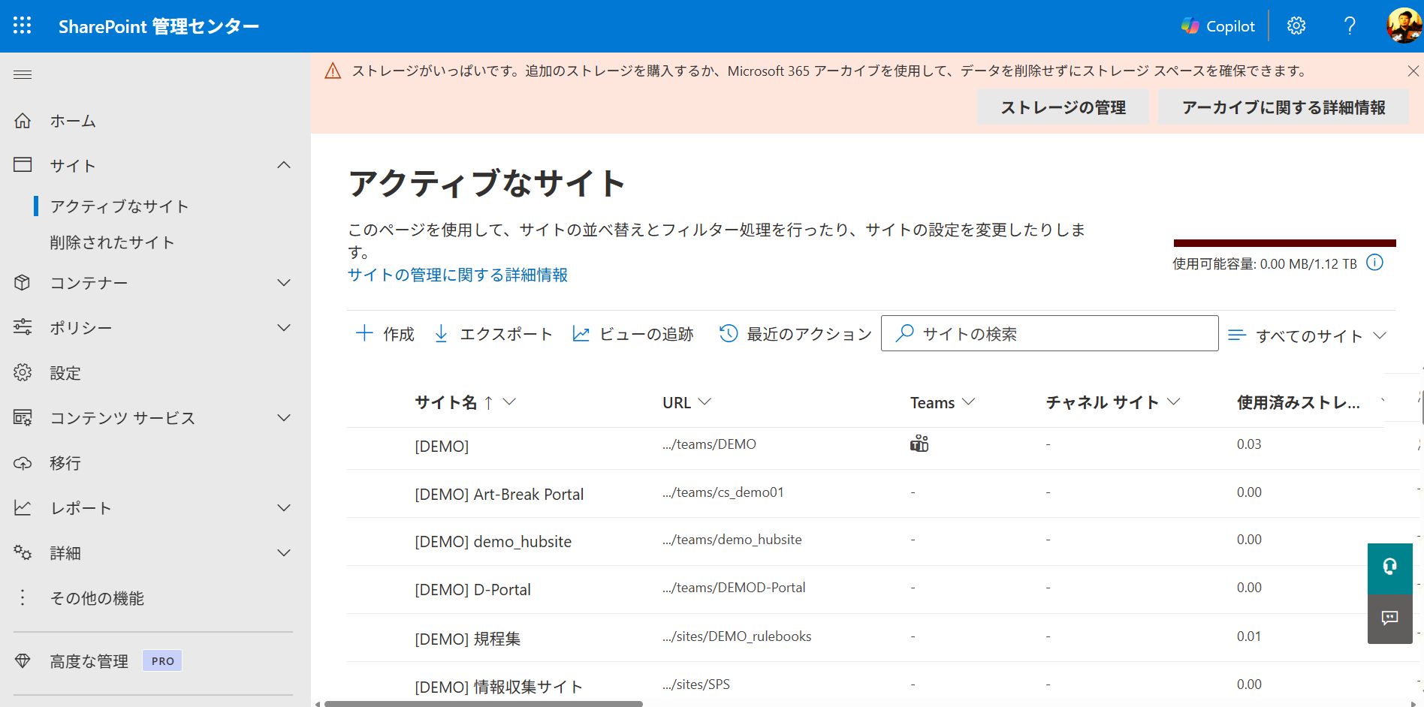Open 削除されたサイト in the sidebar

coord(112,242)
